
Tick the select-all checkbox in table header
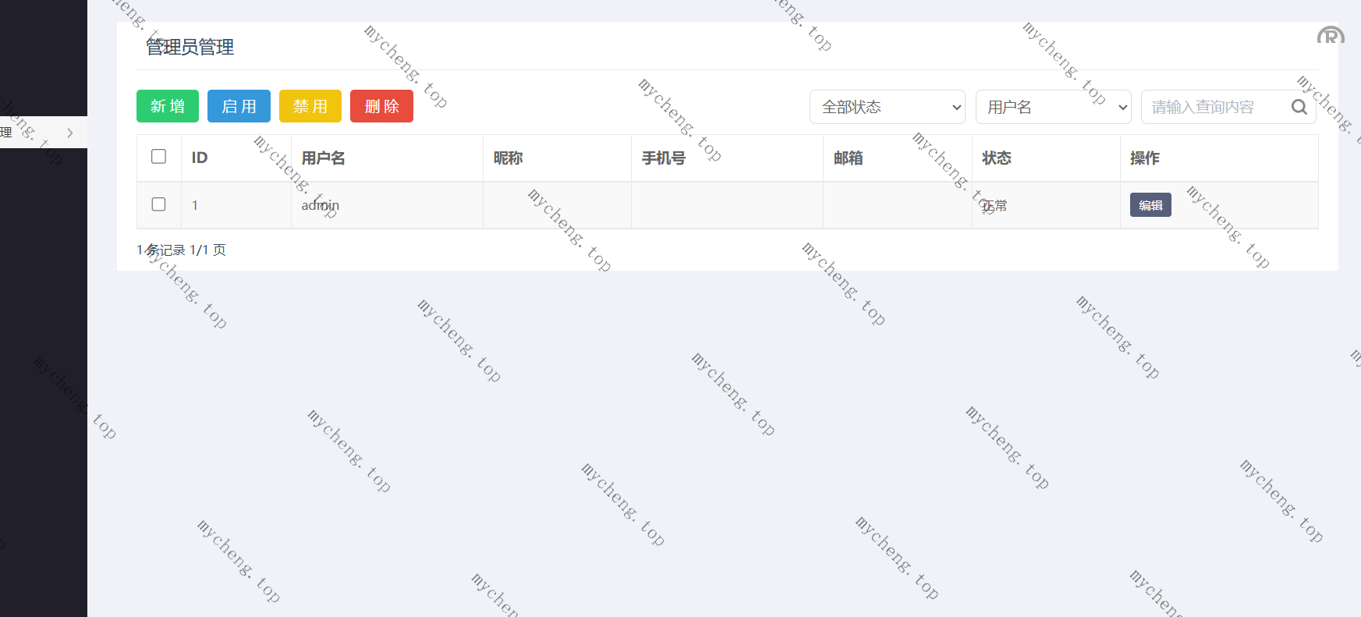(x=158, y=157)
